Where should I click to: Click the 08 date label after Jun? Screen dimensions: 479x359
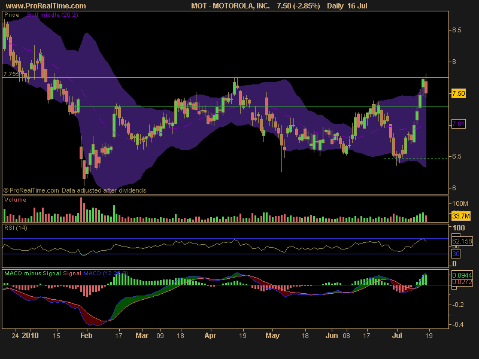coord(346,336)
